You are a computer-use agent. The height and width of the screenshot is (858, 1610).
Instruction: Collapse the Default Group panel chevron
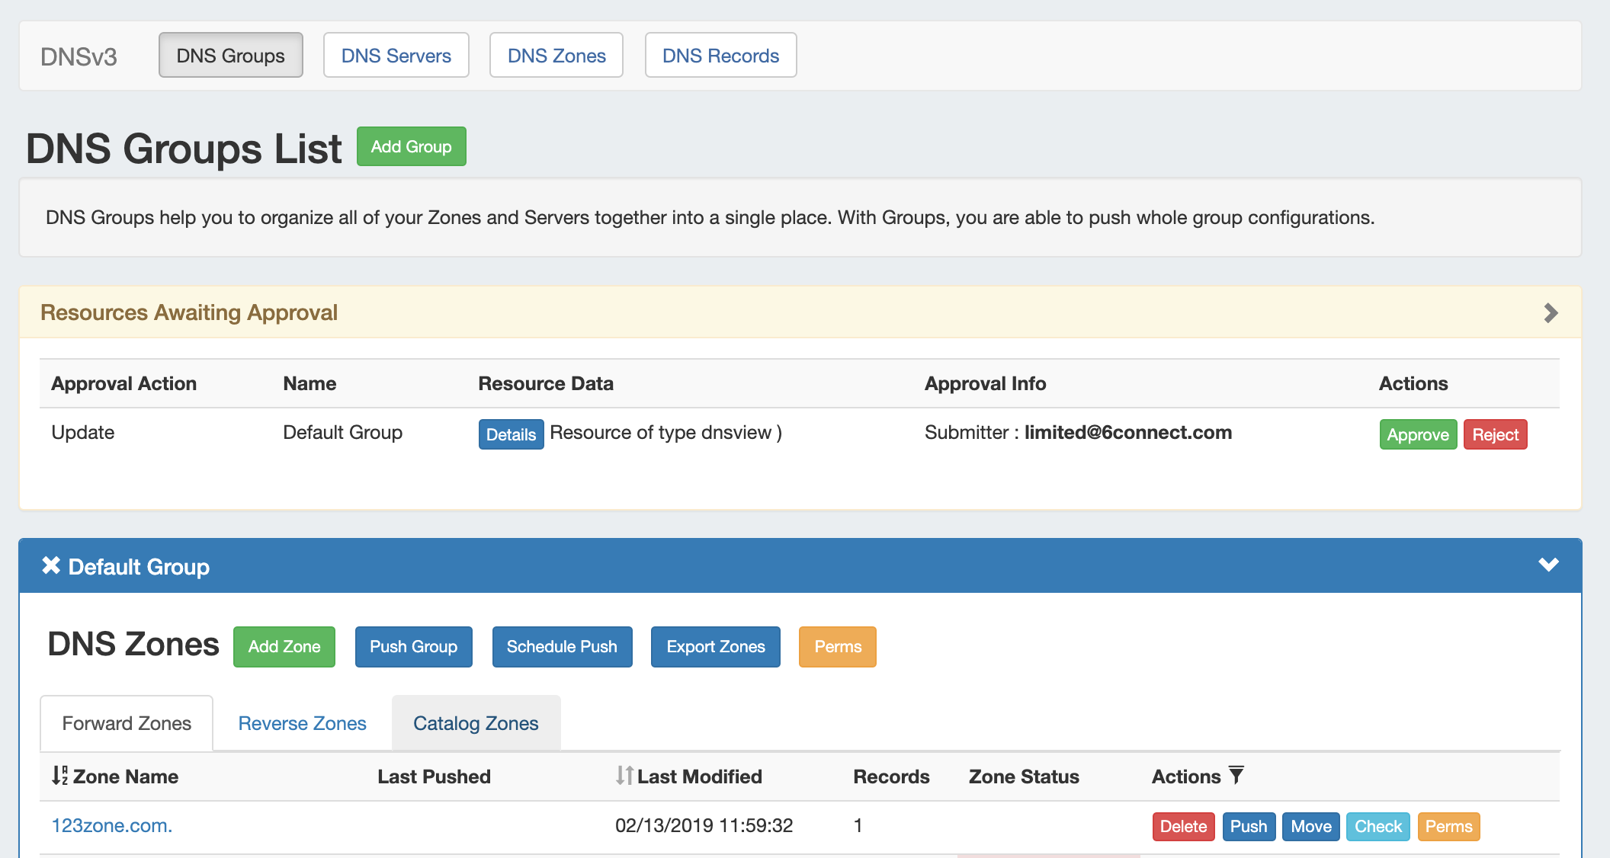1548,565
